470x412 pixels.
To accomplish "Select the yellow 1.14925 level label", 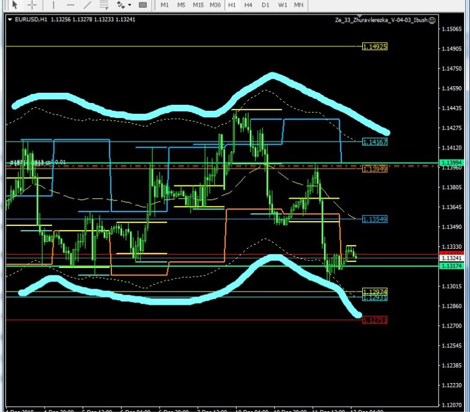I will tap(375, 46).
